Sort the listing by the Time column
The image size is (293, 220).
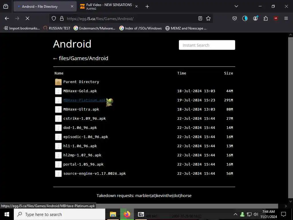click(x=182, y=73)
